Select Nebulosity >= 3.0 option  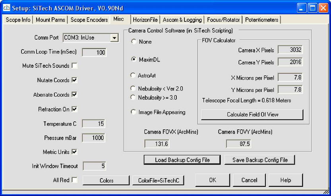(133, 97)
